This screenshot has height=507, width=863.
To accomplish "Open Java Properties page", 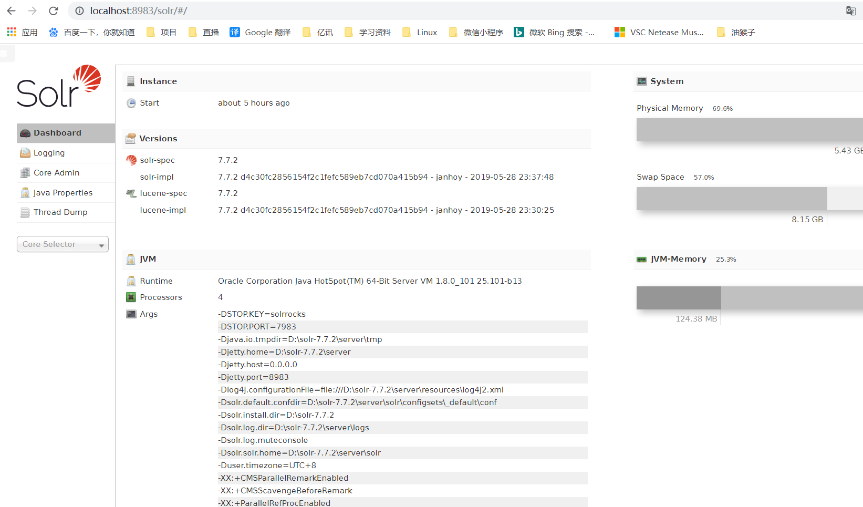I will click(66, 193).
